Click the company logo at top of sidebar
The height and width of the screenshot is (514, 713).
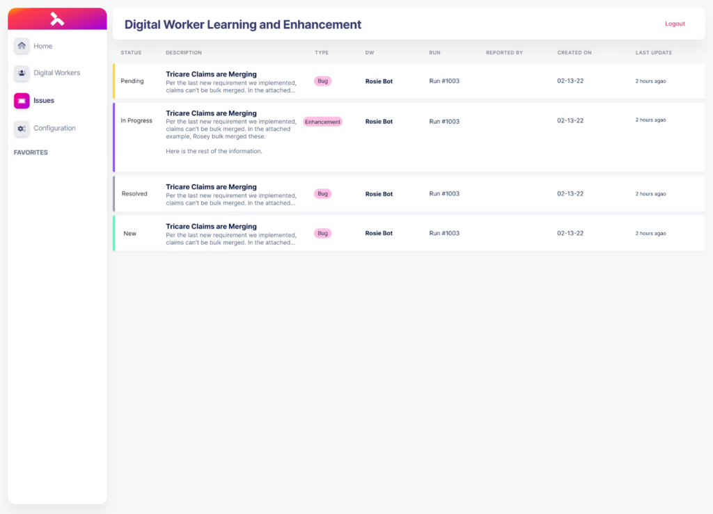point(57,19)
